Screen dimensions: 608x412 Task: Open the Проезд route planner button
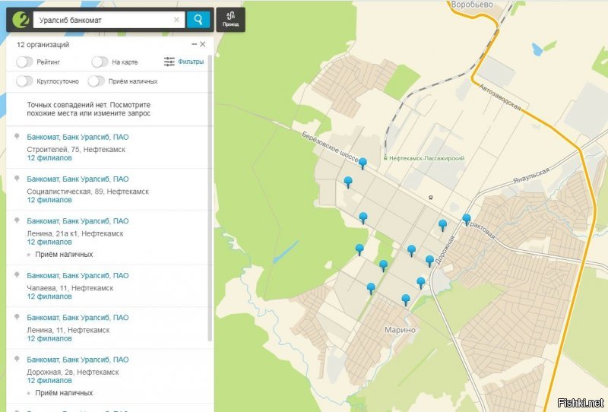point(231,20)
